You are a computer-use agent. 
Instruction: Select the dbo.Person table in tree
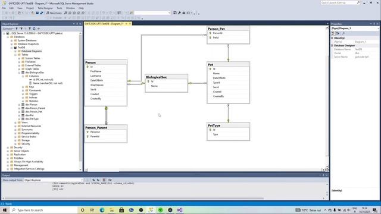[x=32, y=105]
